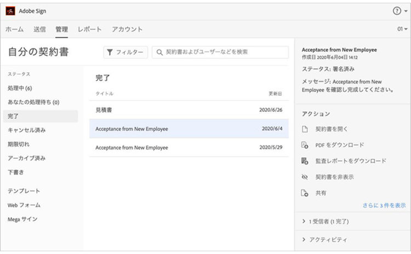Select 下書き status filter
This screenshot has width=411, height=254.
(x=16, y=172)
